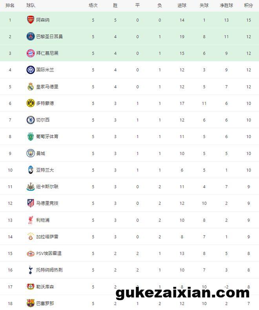Open the 利物浦 team link
This screenshot has width=259, height=310.
43,220
